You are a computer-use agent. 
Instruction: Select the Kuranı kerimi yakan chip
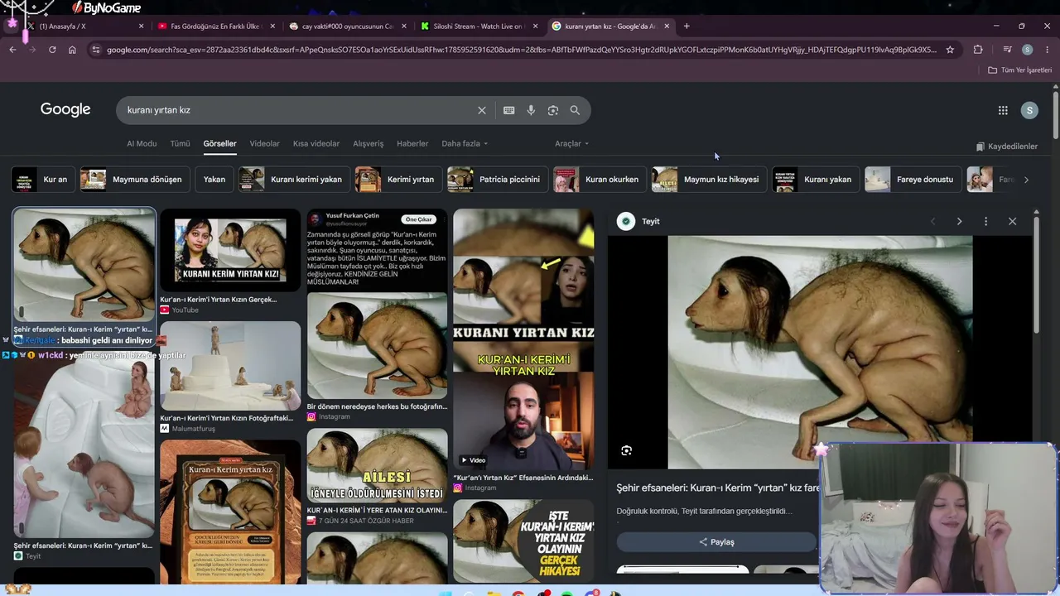pos(294,179)
